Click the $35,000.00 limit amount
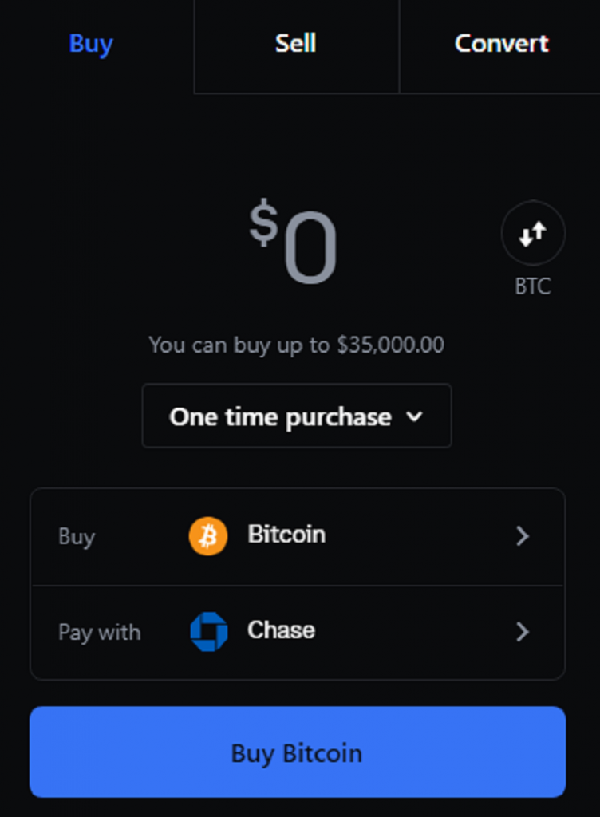This screenshot has width=600, height=817. click(390, 345)
